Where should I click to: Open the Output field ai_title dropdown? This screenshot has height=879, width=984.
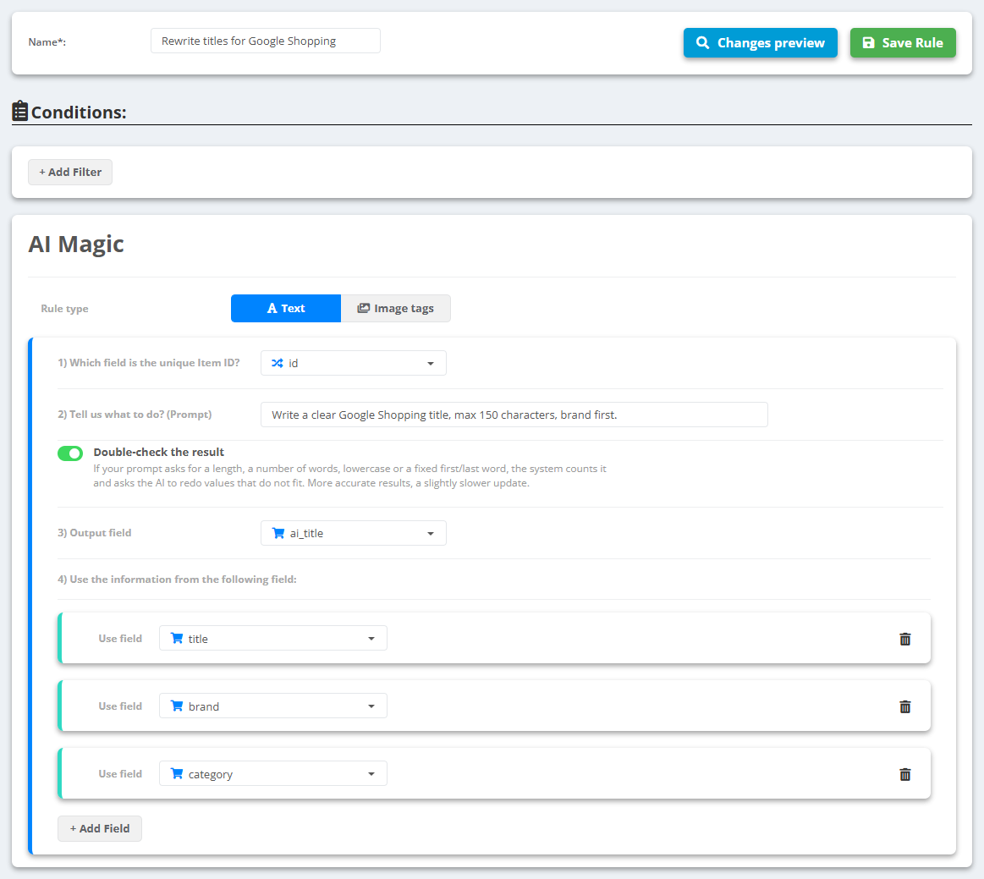click(x=354, y=533)
